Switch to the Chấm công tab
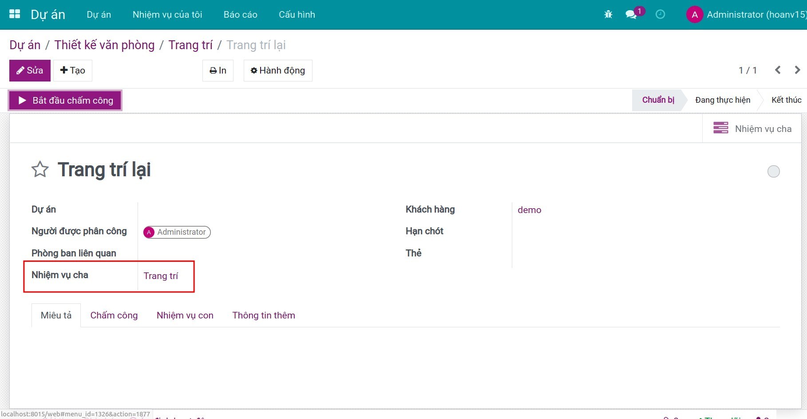This screenshot has height=419, width=807. tap(114, 315)
